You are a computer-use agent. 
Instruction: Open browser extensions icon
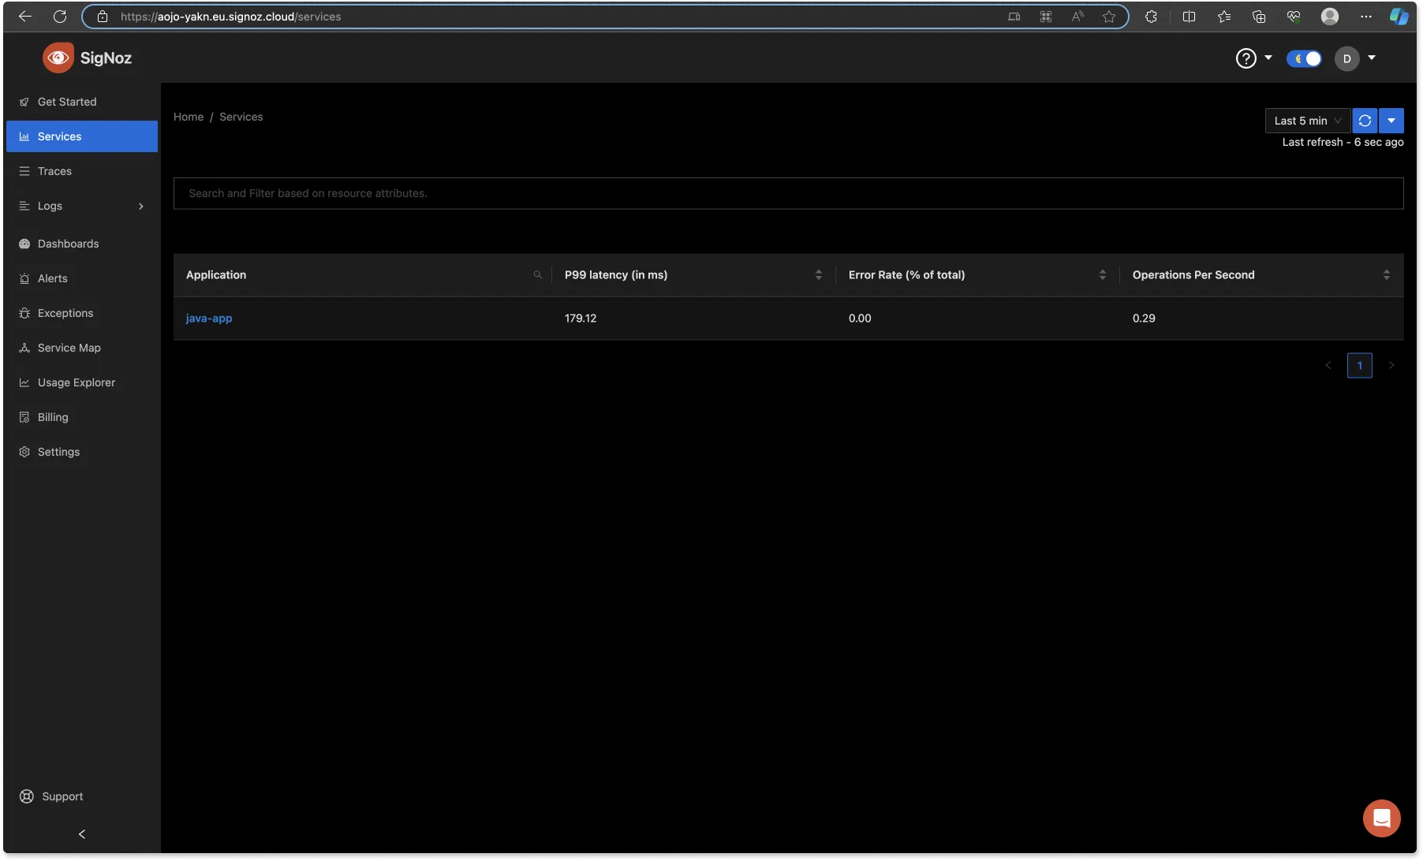coord(1151,17)
